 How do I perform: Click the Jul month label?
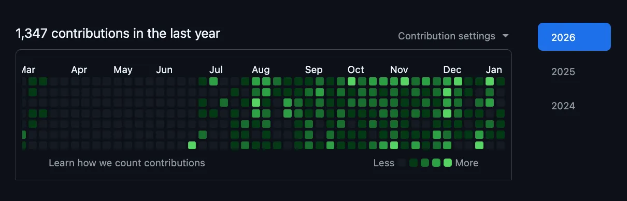[216, 69]
